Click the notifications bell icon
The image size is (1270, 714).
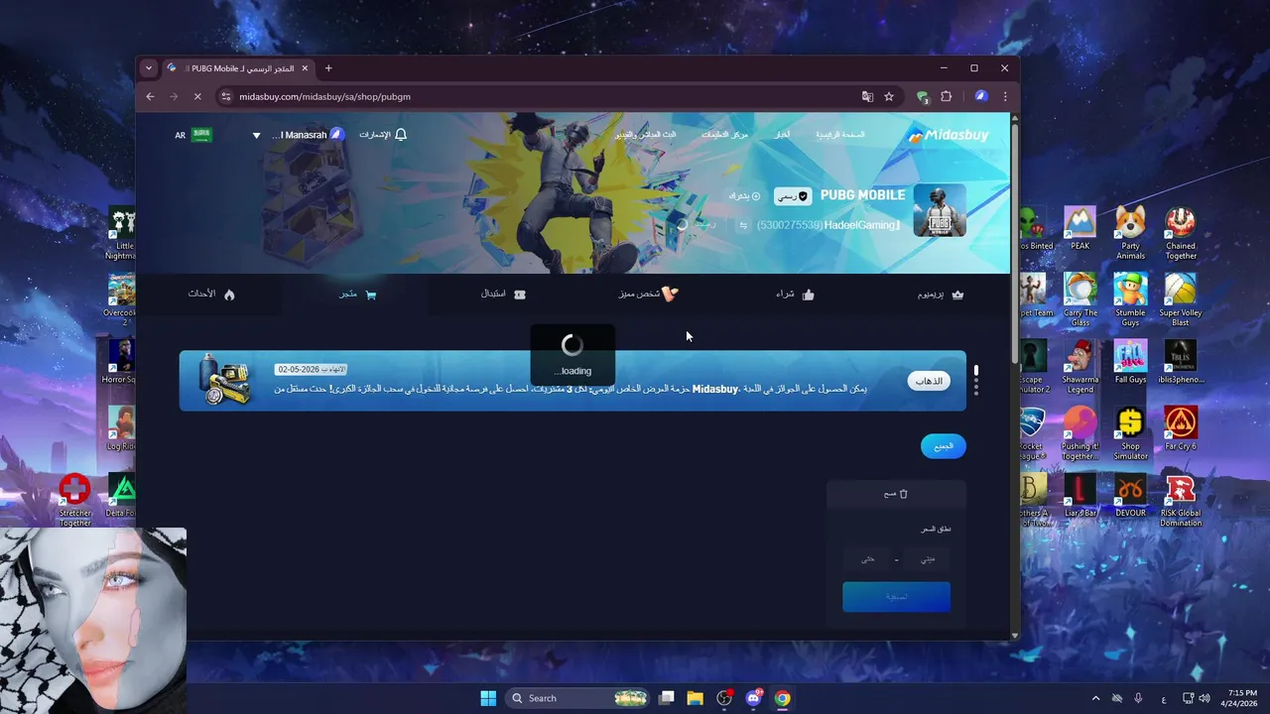tap(401, 134)
